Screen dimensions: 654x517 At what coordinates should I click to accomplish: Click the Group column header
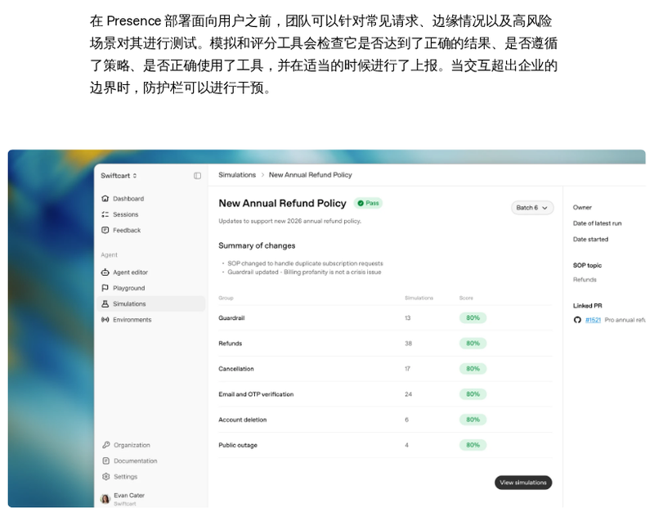tap(226, 298)
